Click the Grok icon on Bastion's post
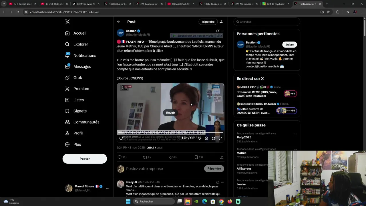Image resolution: width=366 pixels, height=206 pixels. tap(218, 31)
